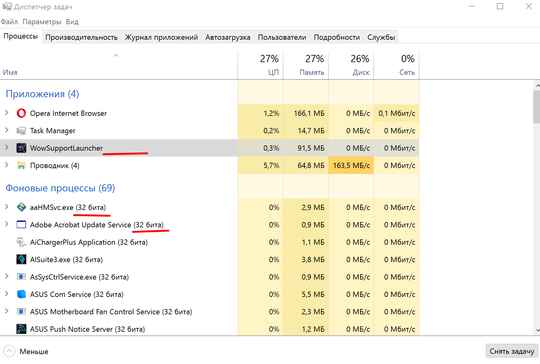The width and height of the screenshot is (540, 364).
Task: Select the AiChargerPlus Application row name
Action: pyautogui.click(x=89, y=242)
